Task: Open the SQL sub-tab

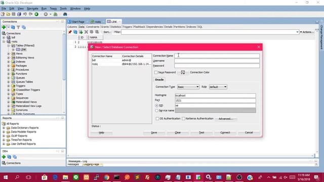Action: (200, 27)
